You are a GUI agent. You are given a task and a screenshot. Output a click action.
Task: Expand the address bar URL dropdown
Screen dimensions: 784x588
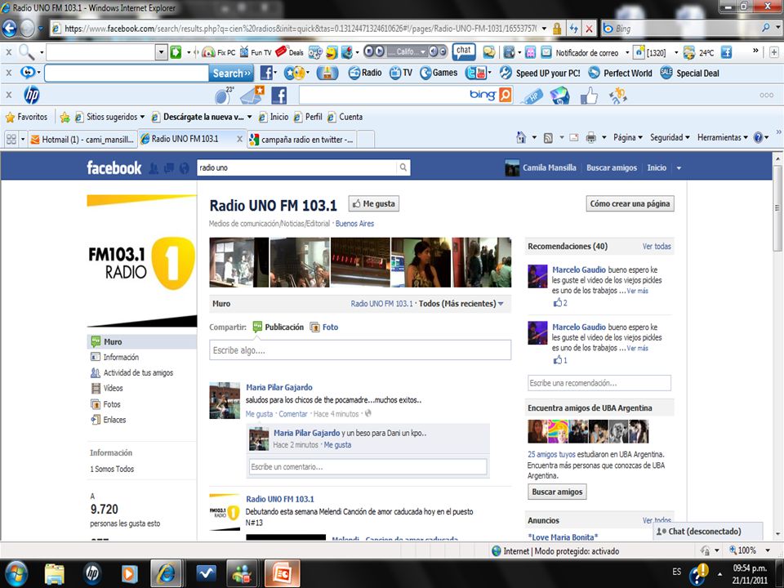pyautogui.click(x=544, y=29)
